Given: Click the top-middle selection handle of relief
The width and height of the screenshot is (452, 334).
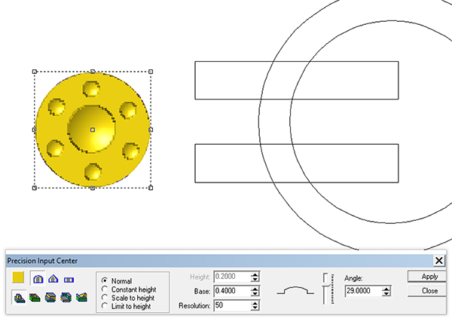Looking at the screenshot, I should (93, 72).
